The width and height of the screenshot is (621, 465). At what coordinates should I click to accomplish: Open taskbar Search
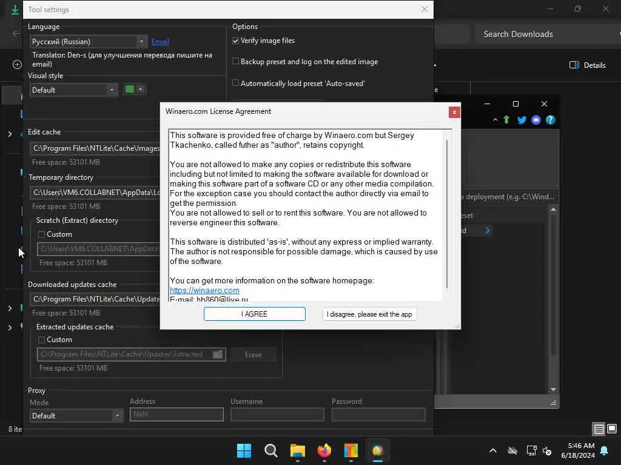click(x=271, y=450)
